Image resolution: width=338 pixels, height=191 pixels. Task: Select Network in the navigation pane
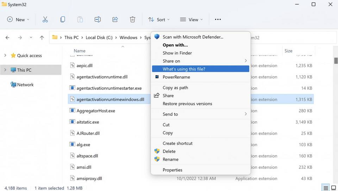pos(25,85)
